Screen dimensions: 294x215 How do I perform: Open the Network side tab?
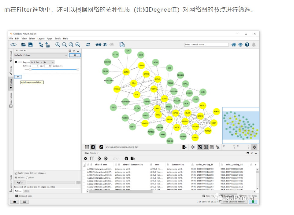coord(11,56)
